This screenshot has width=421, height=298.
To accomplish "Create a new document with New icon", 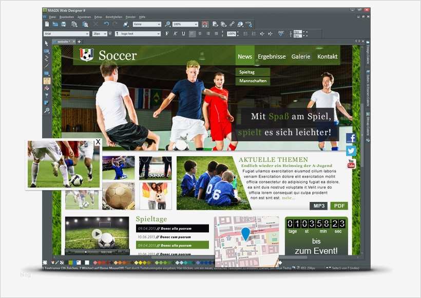I will (47, 24).
